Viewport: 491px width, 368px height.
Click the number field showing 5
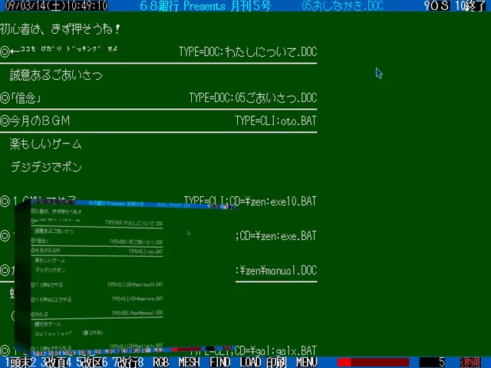pyautogui.click(x=433, y=363)
